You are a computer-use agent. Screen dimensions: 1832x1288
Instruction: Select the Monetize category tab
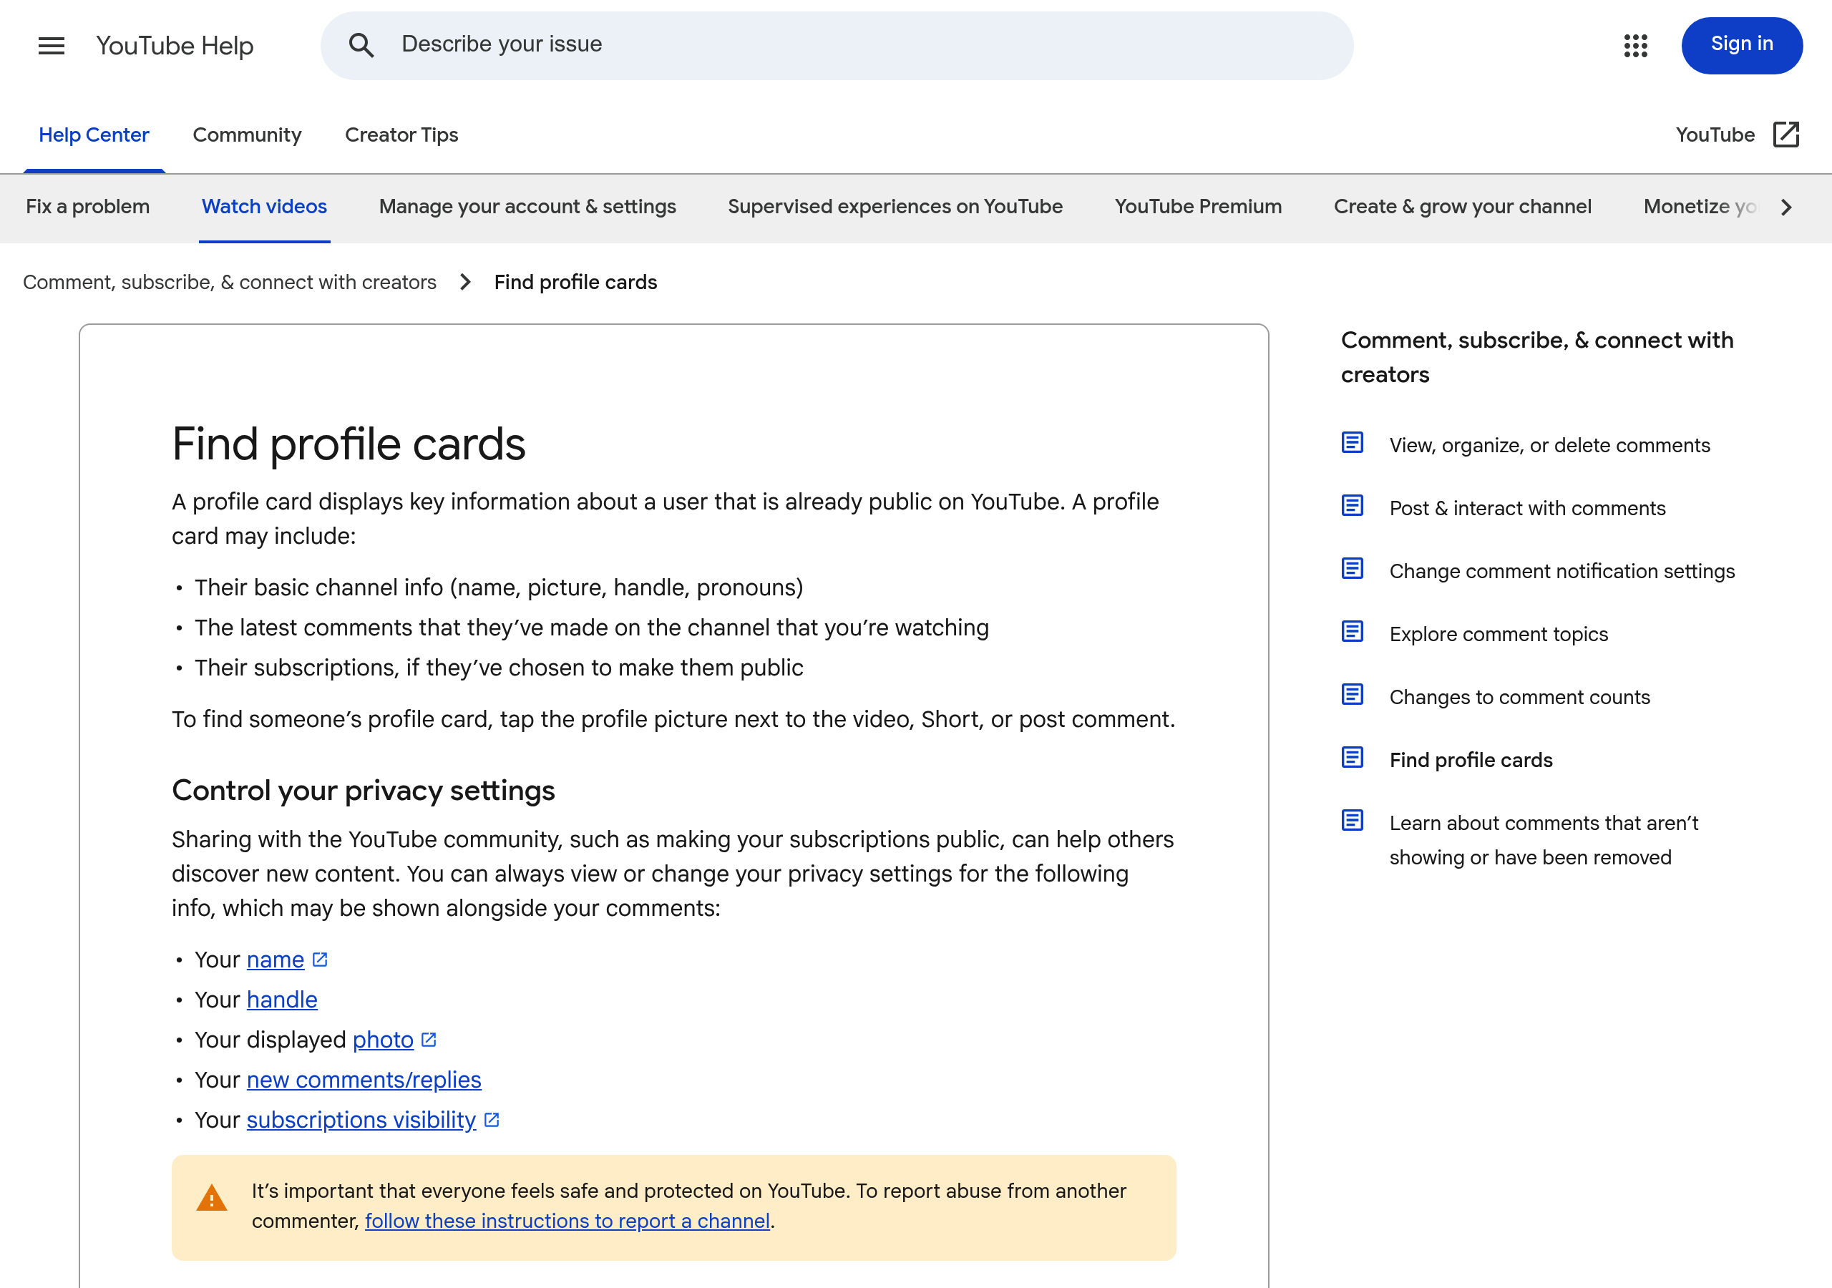point(1700,207)
